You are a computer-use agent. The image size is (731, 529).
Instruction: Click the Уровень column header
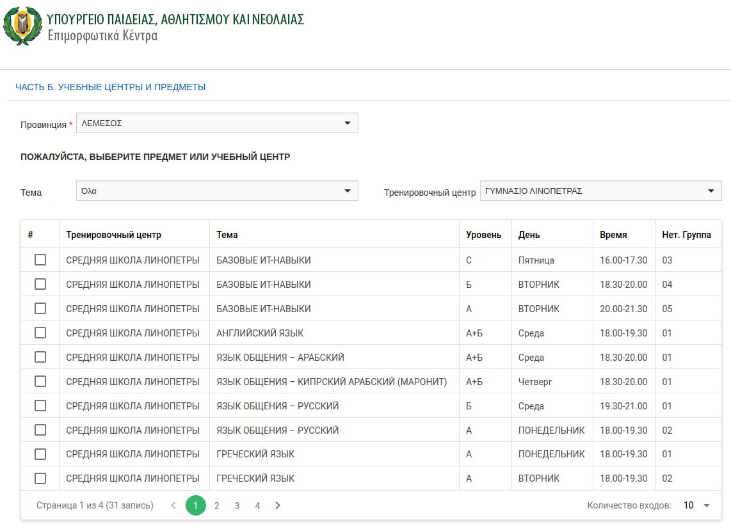point(483,235)
